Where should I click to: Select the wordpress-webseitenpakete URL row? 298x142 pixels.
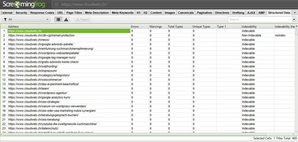coord(69,53)
